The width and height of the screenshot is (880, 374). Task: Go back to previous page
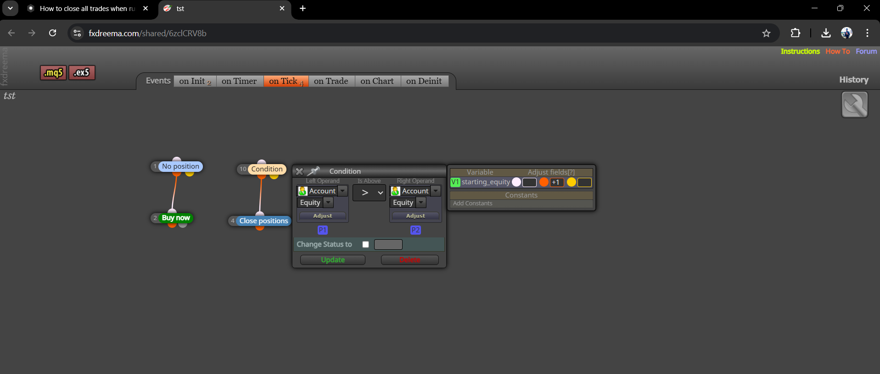(11, 33)
